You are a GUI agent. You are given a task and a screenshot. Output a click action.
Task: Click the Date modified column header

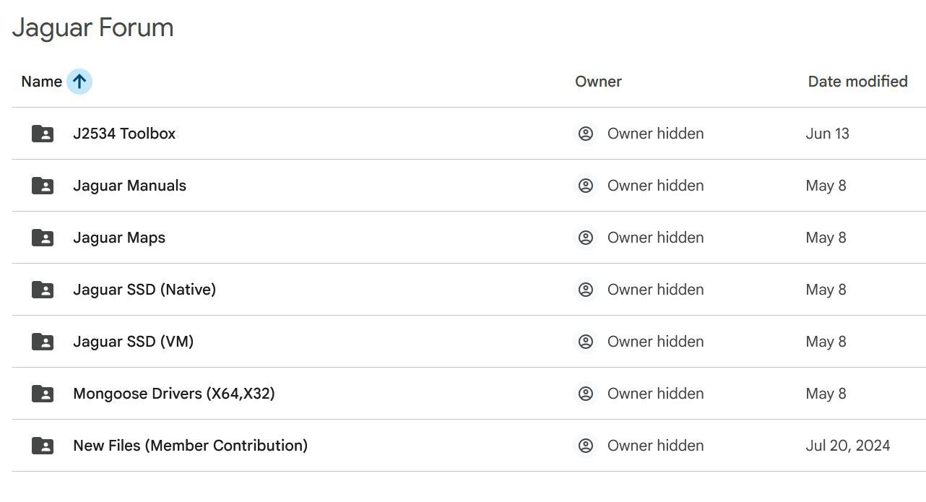[857, 82]
